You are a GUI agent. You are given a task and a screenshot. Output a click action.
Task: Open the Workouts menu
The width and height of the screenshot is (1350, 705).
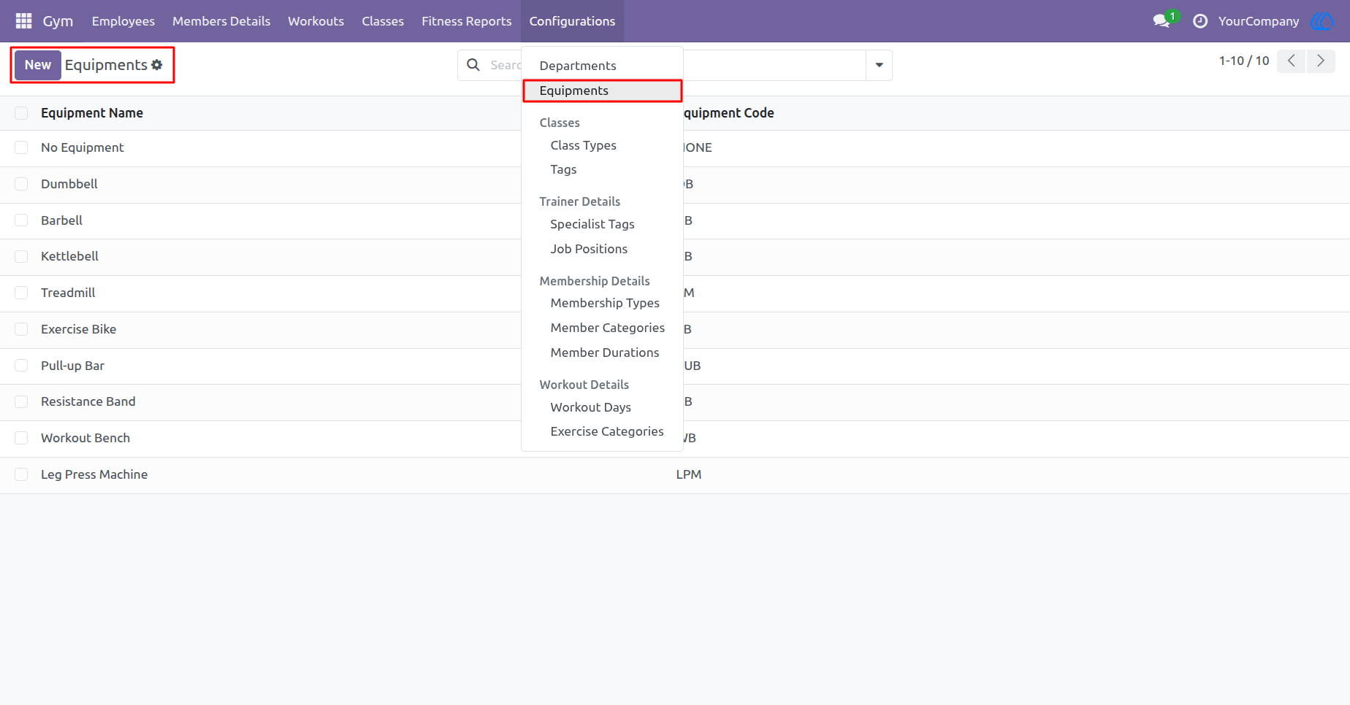pyautogui.click(x=316, y=21)
